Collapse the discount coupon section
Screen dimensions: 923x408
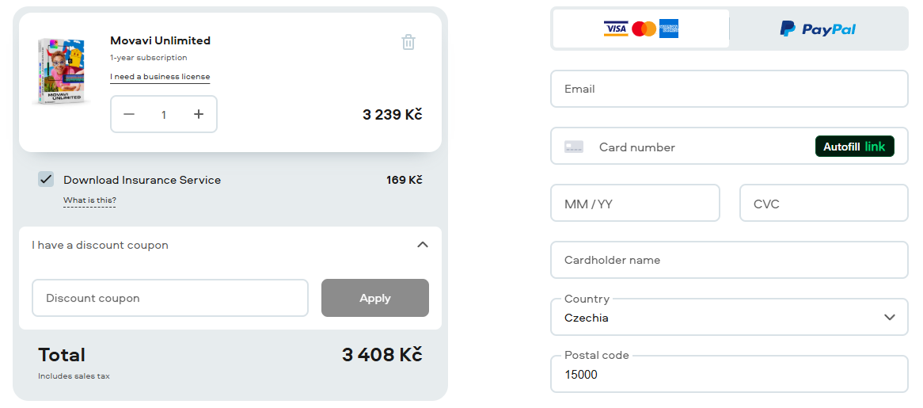pos(423,245)
